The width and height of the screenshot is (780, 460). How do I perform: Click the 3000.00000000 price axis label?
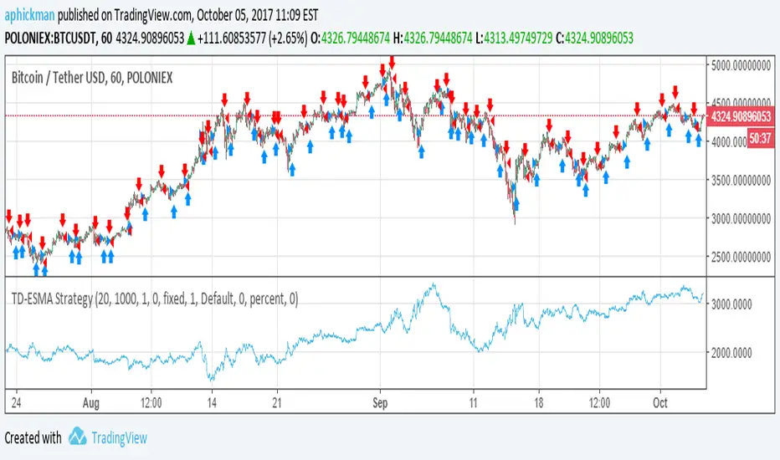[x=741, y=218]
